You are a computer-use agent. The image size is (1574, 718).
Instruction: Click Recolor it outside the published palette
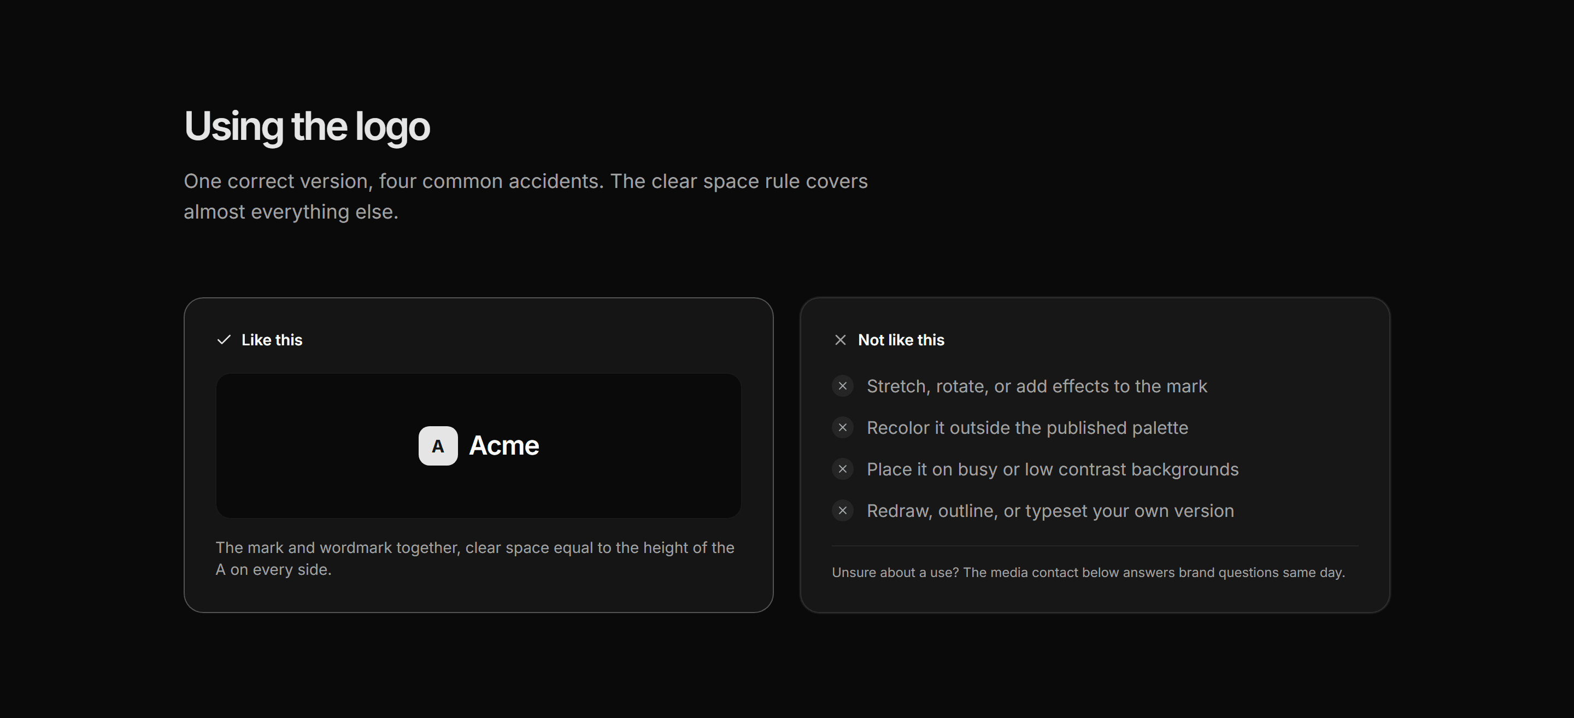pyautogui.click(x=1027, y=428)
